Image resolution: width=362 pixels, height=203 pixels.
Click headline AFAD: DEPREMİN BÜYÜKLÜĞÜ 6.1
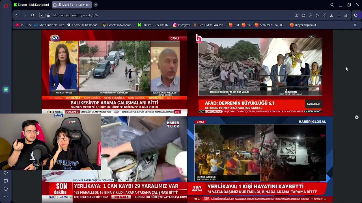pos(240,103)
